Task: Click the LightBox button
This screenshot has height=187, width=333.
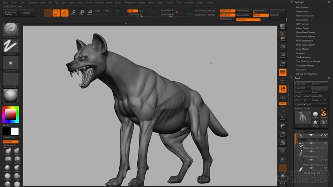Action: pos(27,13)
